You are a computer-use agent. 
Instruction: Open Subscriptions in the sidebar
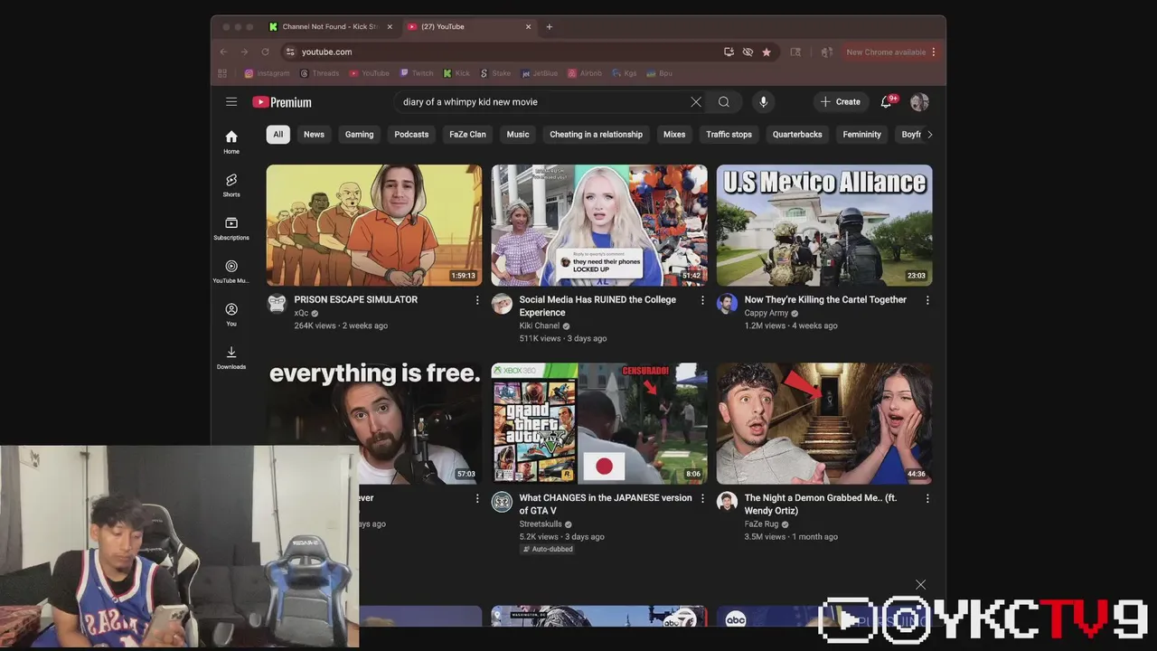pyautogui.click(x=231, y=228)
